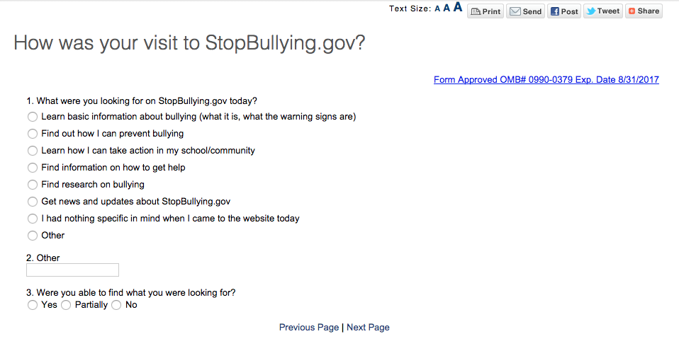Select 'Learn basic information about bullying' option

(33, 117)
